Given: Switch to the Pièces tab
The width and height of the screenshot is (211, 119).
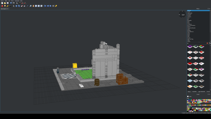Looking at the screenshot, I should 189,92.
